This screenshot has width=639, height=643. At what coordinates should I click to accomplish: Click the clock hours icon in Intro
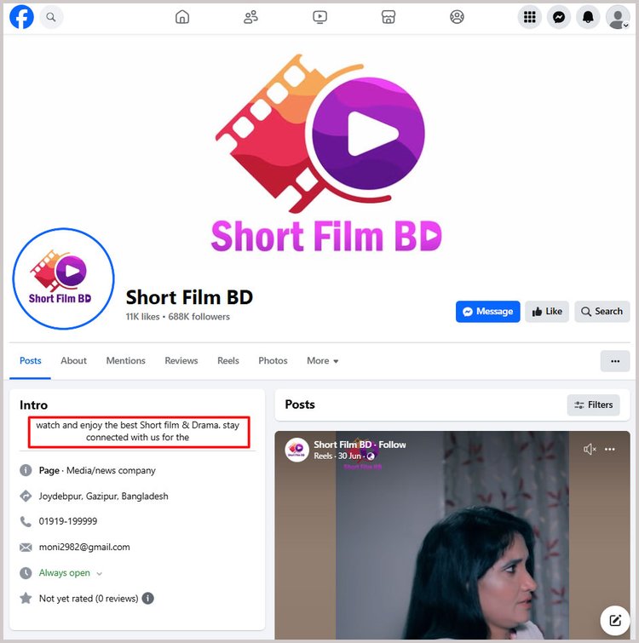tap(26, 573)
